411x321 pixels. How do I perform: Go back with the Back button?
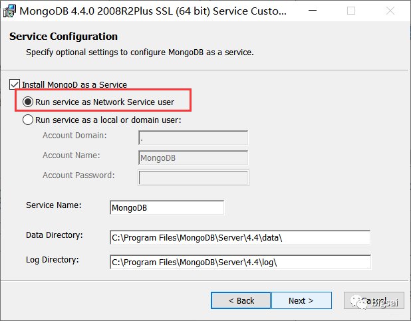(241, 300)
